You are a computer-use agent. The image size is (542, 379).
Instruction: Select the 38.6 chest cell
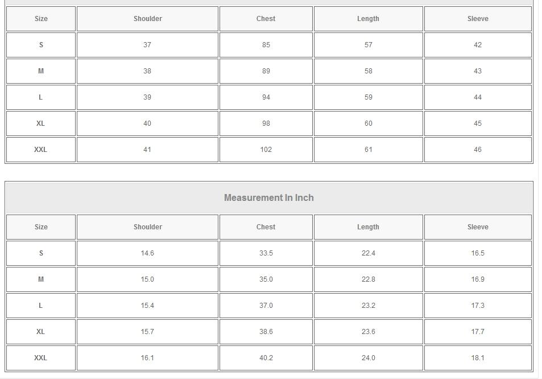click(x=266, y=332)
